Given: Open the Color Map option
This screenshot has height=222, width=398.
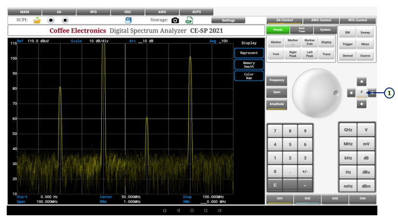Looking at the screenshot, I should (x=249, y=76).
